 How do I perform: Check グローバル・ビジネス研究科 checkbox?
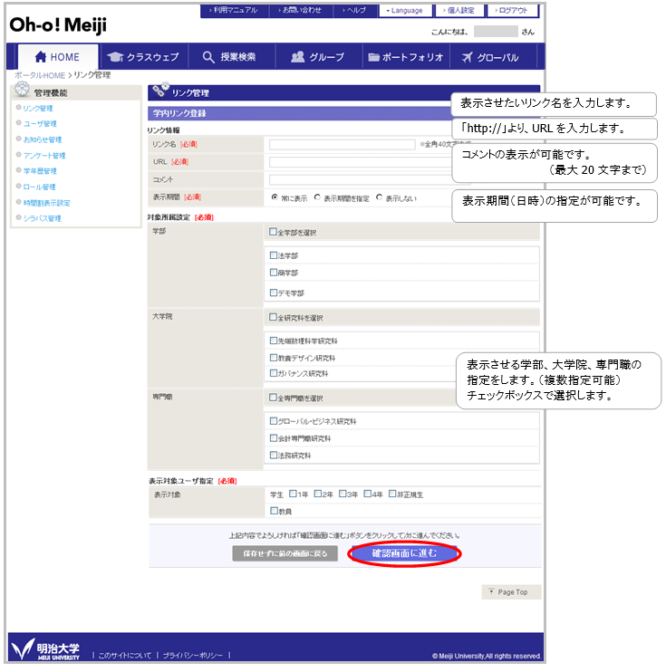tap(273, 421)
